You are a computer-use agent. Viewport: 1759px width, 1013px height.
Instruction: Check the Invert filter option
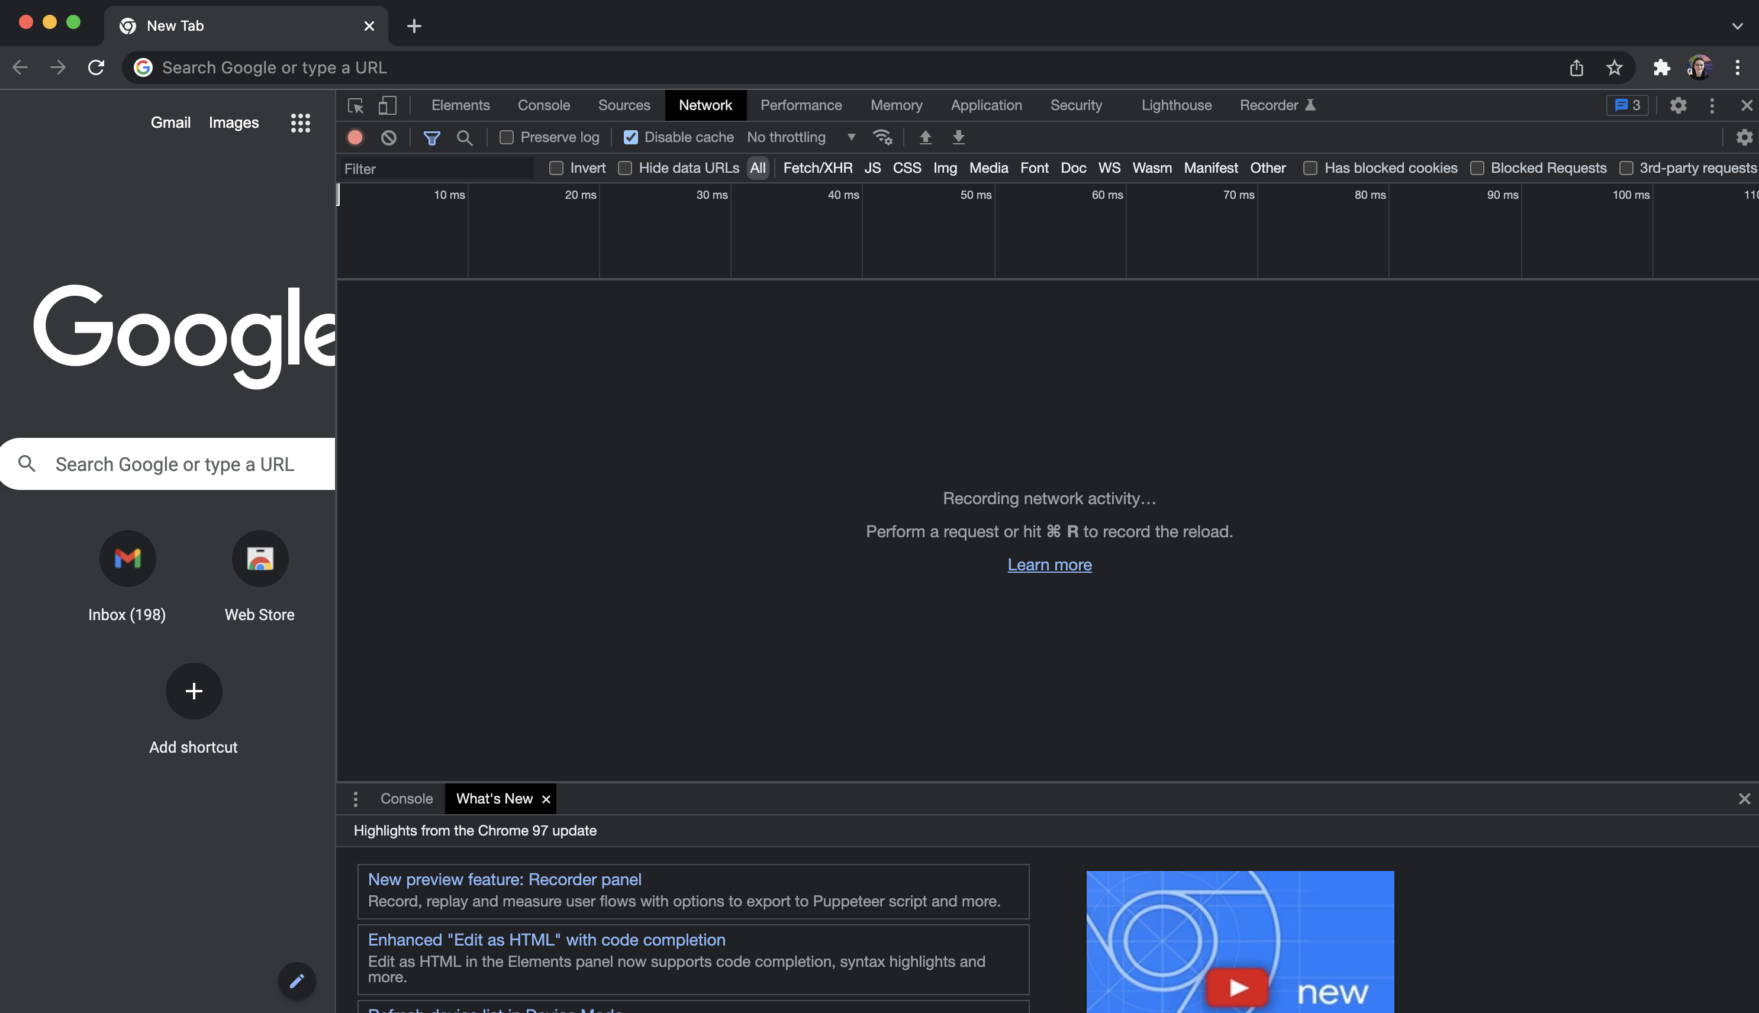(556, 169)
